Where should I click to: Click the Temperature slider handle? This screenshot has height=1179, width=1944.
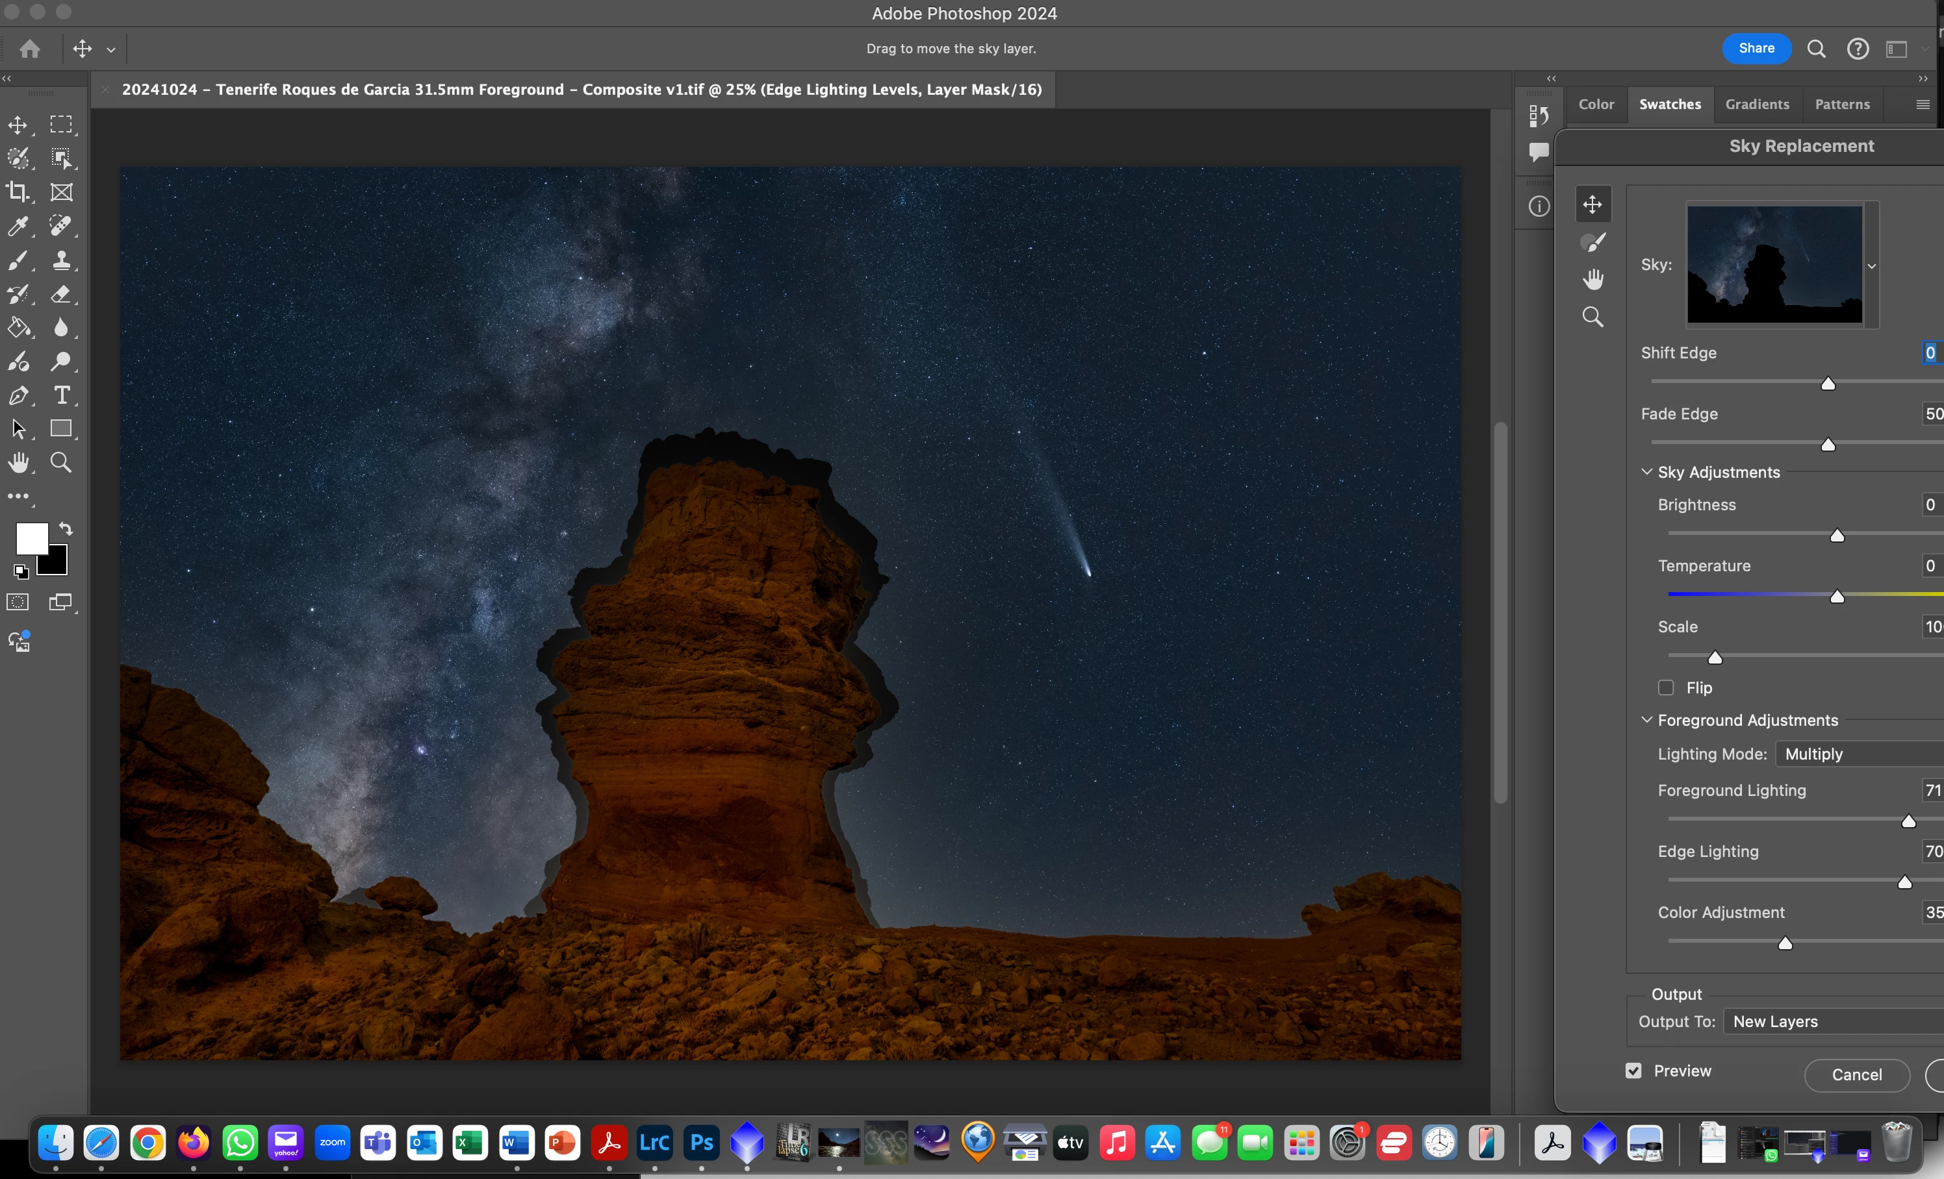[1837, 597]
